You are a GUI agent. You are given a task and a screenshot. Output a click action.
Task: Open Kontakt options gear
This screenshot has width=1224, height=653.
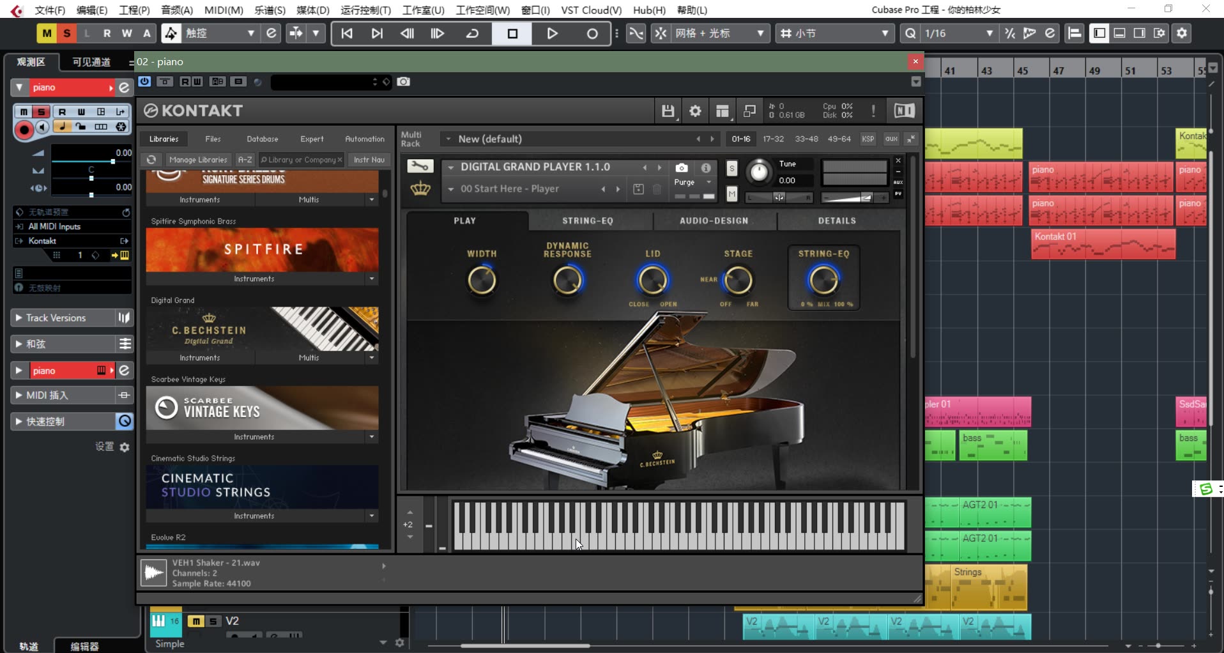[x=695, y=111]
